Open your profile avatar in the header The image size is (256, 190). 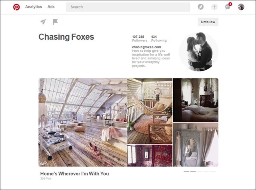coord(241,7)
